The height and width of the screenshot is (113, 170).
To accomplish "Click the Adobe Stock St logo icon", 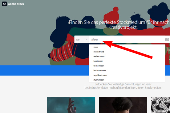I will 4,4.
